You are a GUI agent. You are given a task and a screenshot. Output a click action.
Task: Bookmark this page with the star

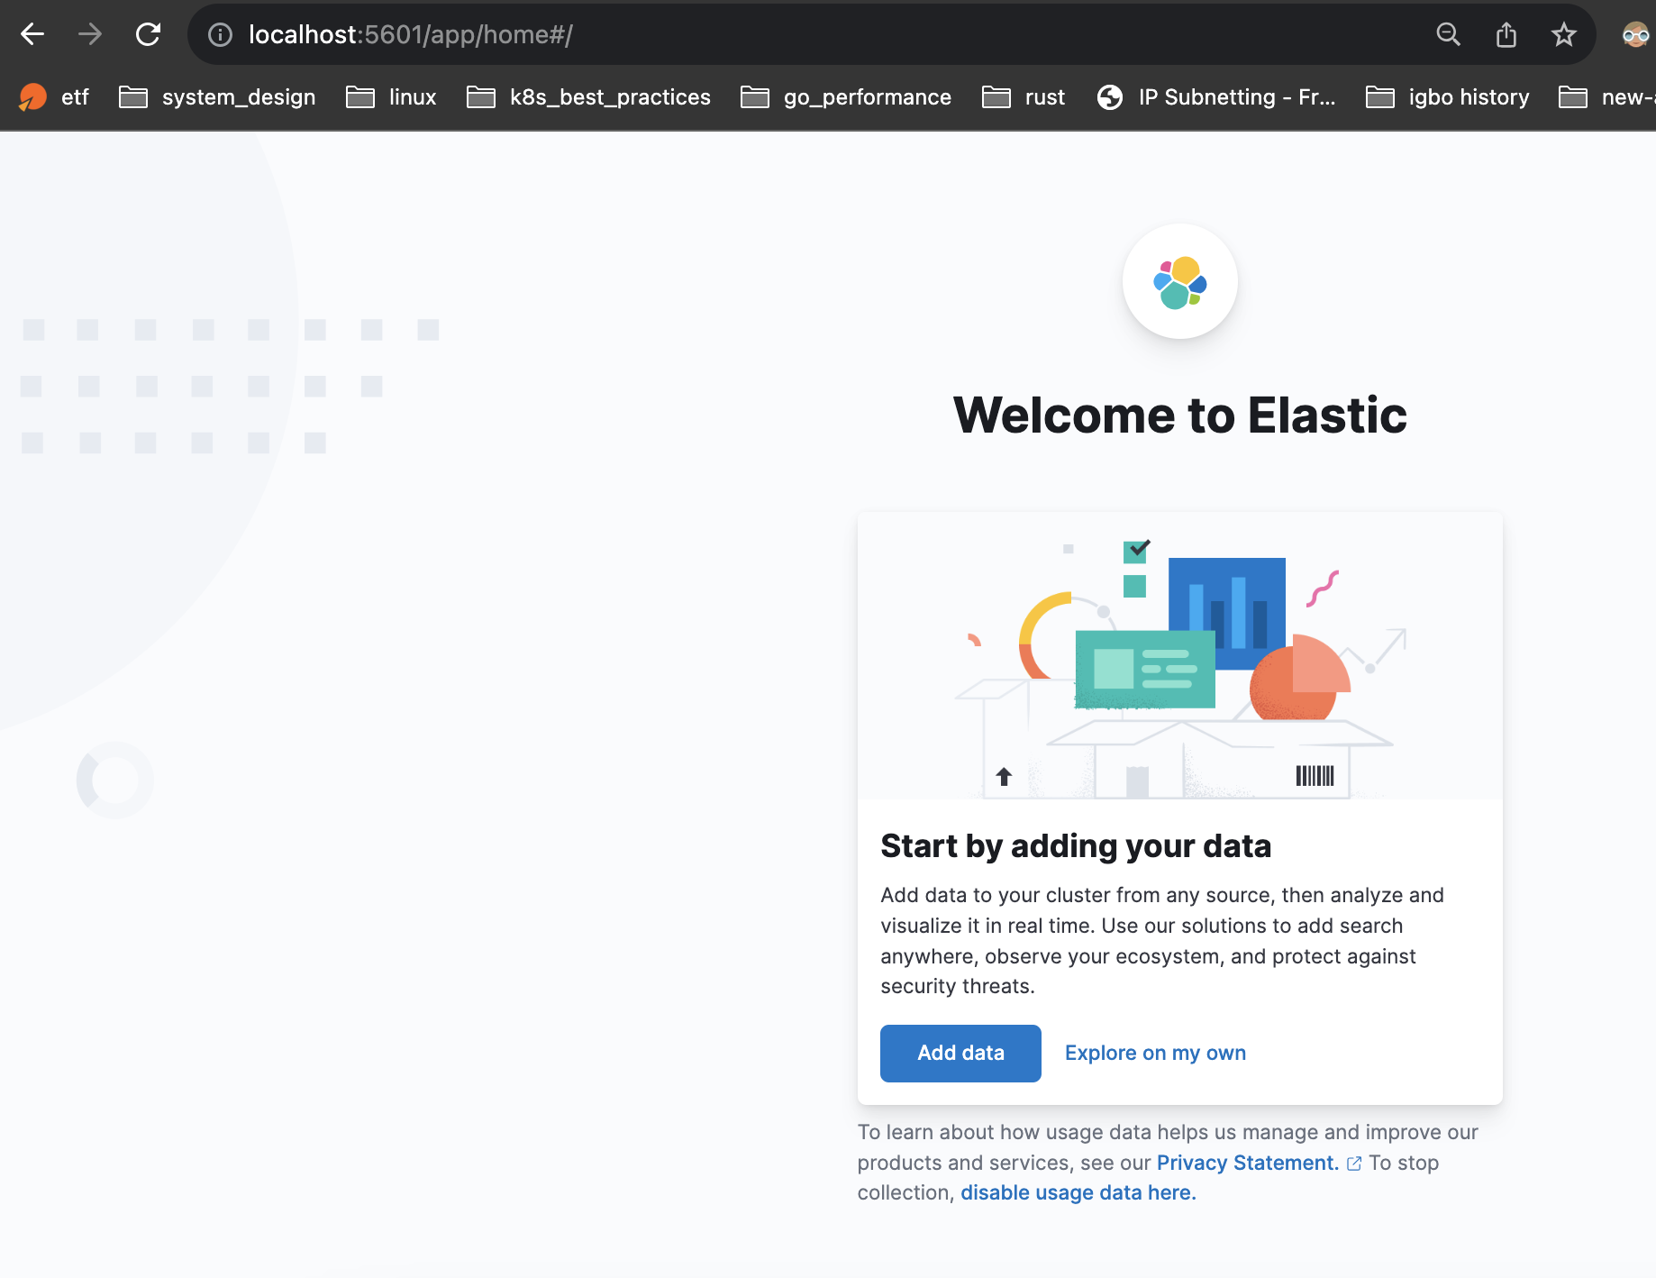[1563, 34]
